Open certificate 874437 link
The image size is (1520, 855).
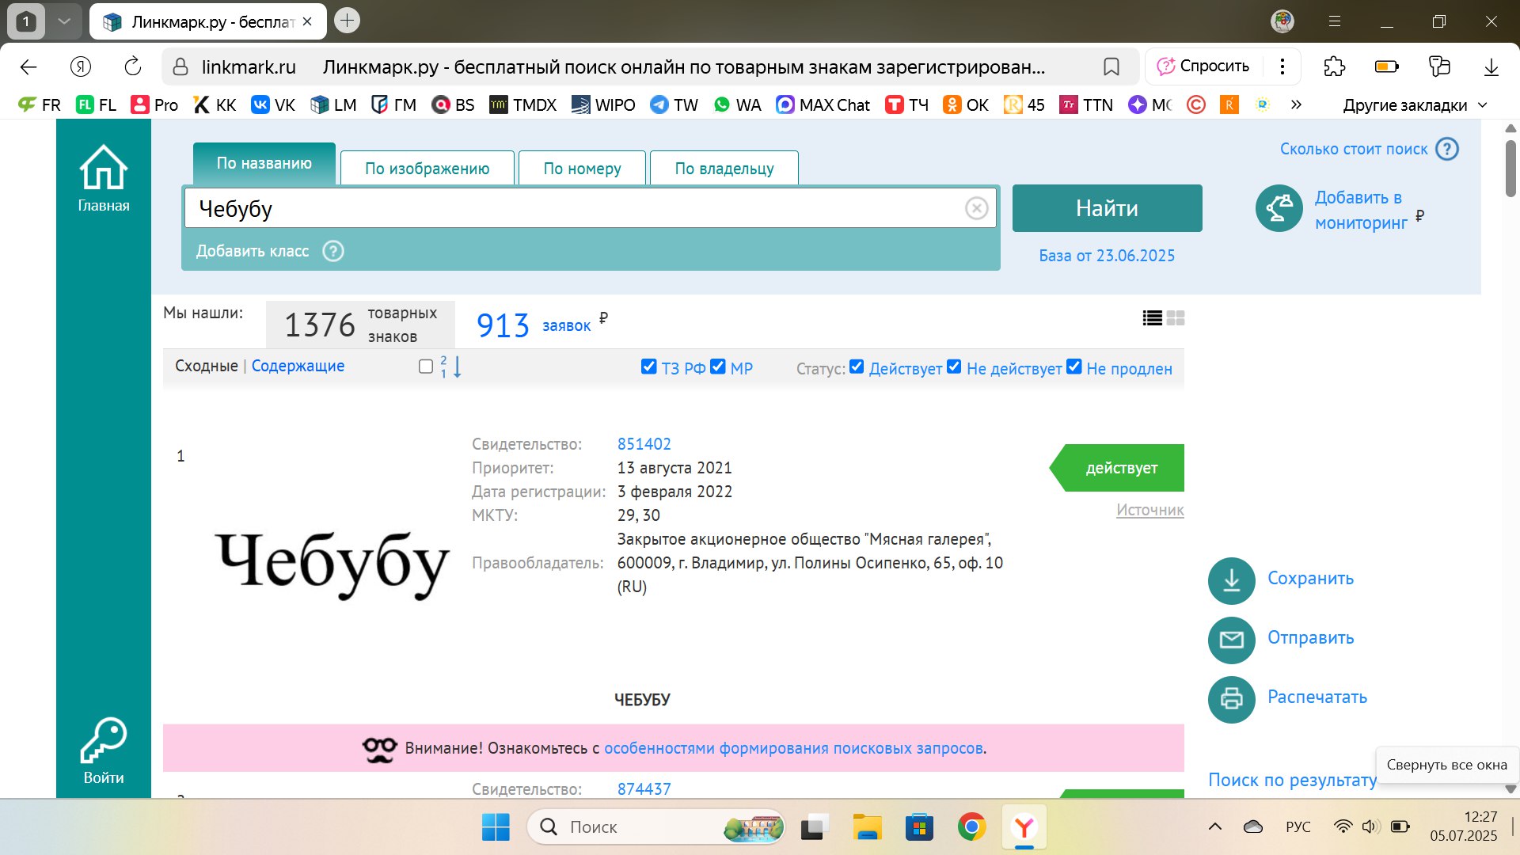tap(644, 789)
